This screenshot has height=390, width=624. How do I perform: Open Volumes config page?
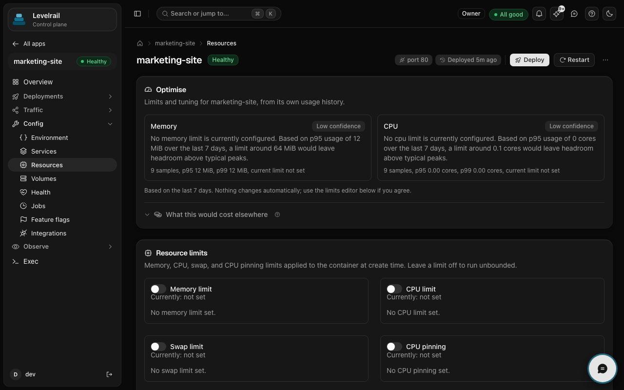tap(62, 178)
